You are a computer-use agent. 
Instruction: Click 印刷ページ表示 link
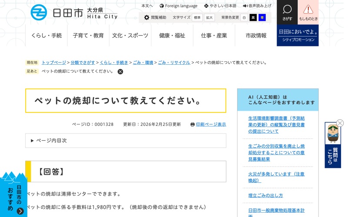(211, 125)
